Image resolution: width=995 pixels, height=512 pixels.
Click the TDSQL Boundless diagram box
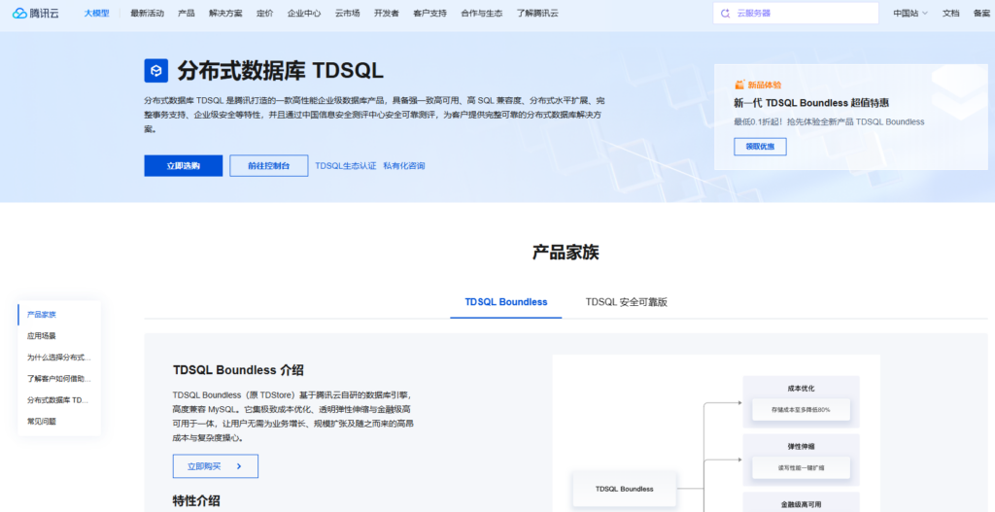click(x=625, y=489)
